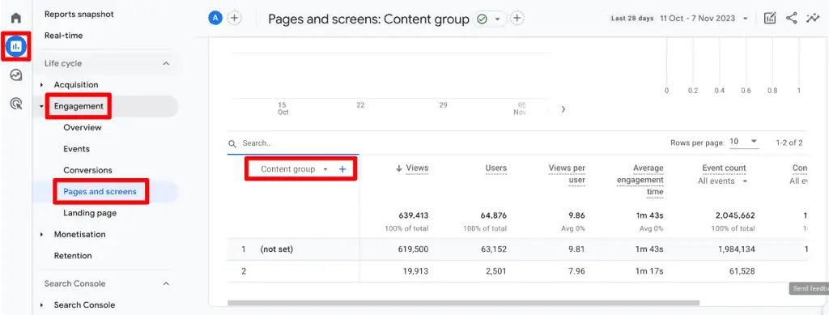The image size is (829, 315).
Task: Open Reports snapshot
Action: pos(79,15)
